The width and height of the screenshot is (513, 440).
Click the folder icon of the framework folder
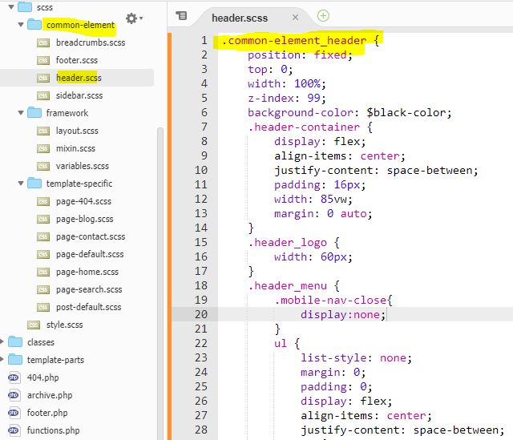(x=34, y=113)
